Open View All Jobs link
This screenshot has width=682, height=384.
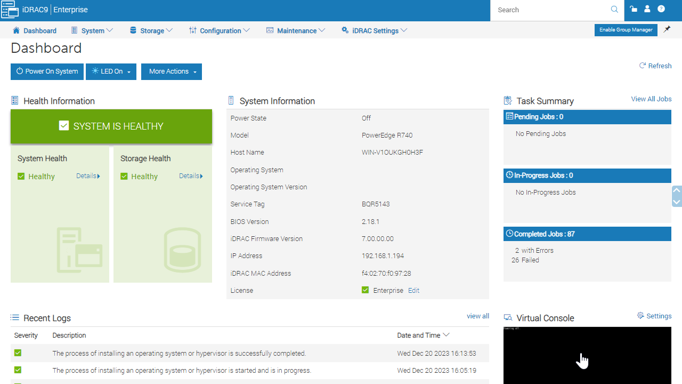[651, 99]
